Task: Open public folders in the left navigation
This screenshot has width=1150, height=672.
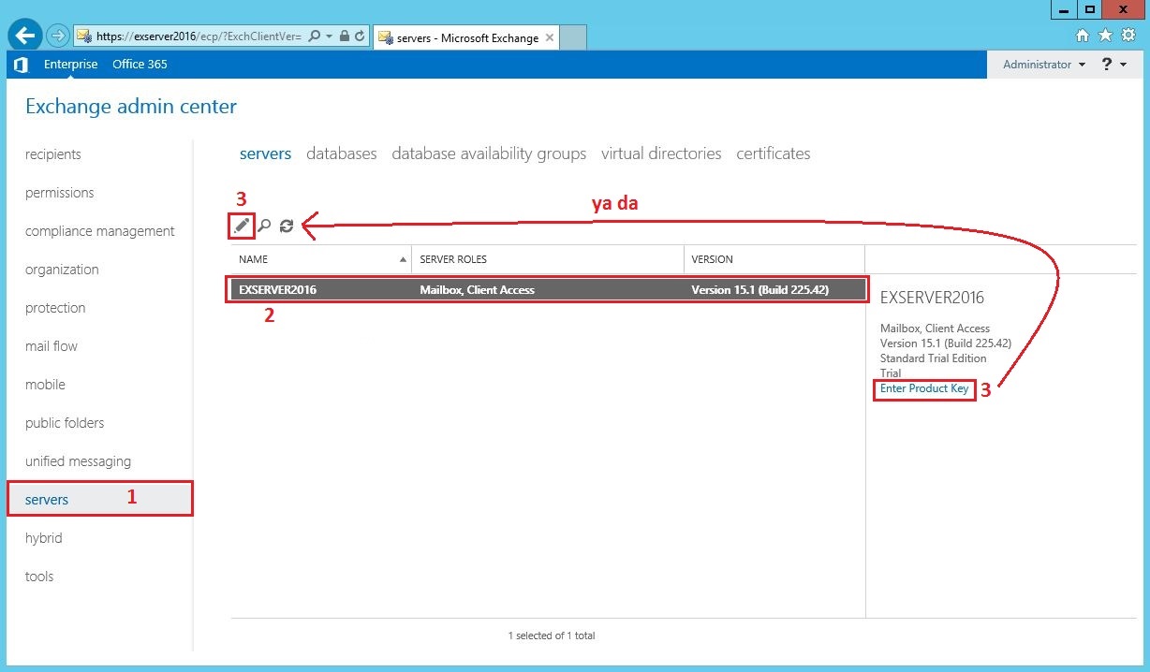Action: point(65,423)
